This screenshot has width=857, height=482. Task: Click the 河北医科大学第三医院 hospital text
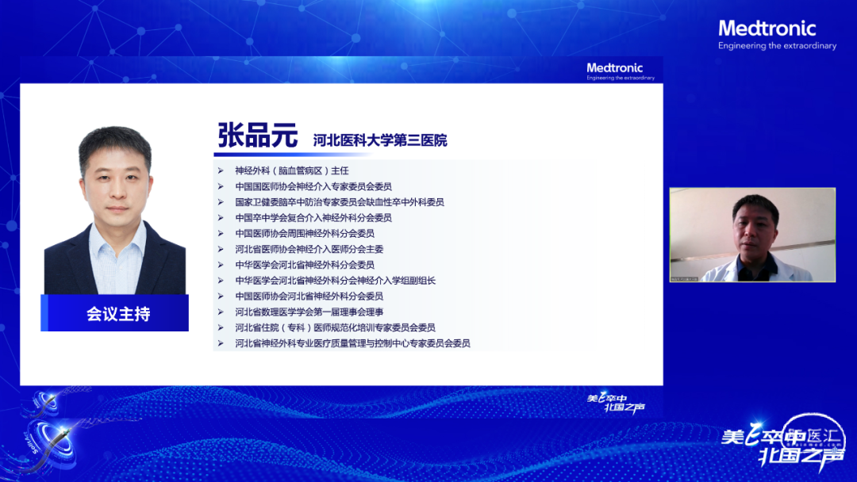[380, 140]
